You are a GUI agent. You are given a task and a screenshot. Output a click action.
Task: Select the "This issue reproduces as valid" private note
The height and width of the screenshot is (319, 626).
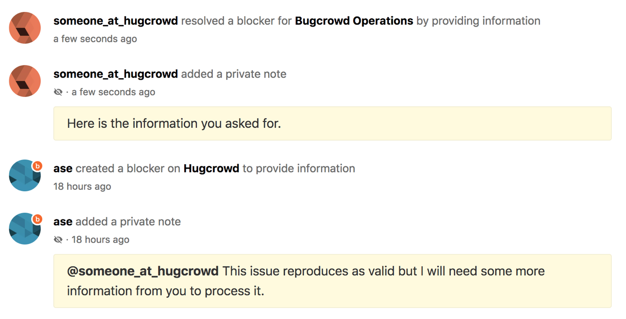332,281
